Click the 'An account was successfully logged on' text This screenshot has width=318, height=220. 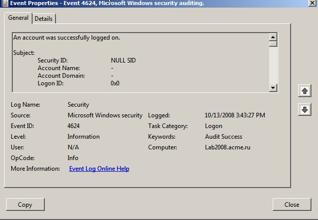(67, 38)
